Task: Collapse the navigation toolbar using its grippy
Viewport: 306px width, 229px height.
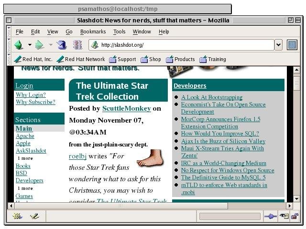Action: coord(9,45)
